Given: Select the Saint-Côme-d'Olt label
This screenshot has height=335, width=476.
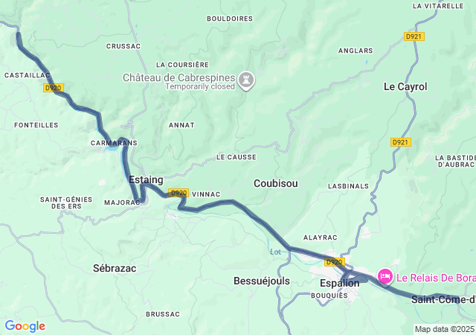Looking at the screenshot, I should click(443, 299).
